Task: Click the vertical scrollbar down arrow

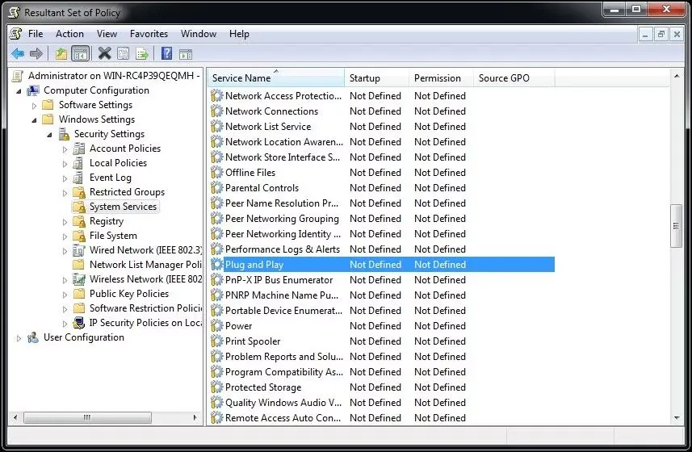Action: pyautogui.click(x=677, y=418)
